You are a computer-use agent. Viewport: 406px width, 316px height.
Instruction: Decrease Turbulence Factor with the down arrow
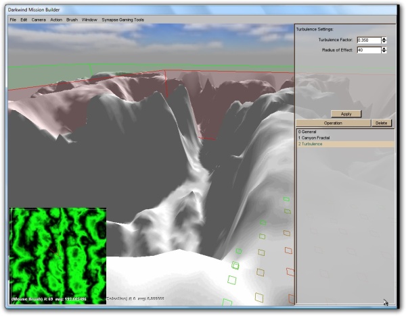click(x=384, y=43)
